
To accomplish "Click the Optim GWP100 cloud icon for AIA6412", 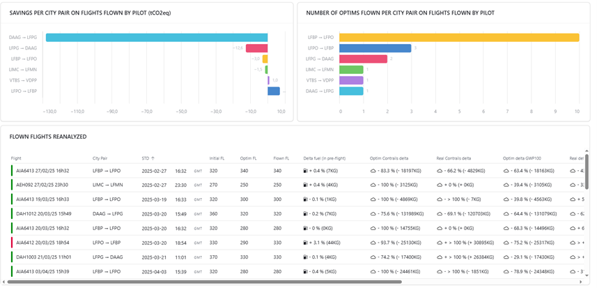I will [506, 243].
